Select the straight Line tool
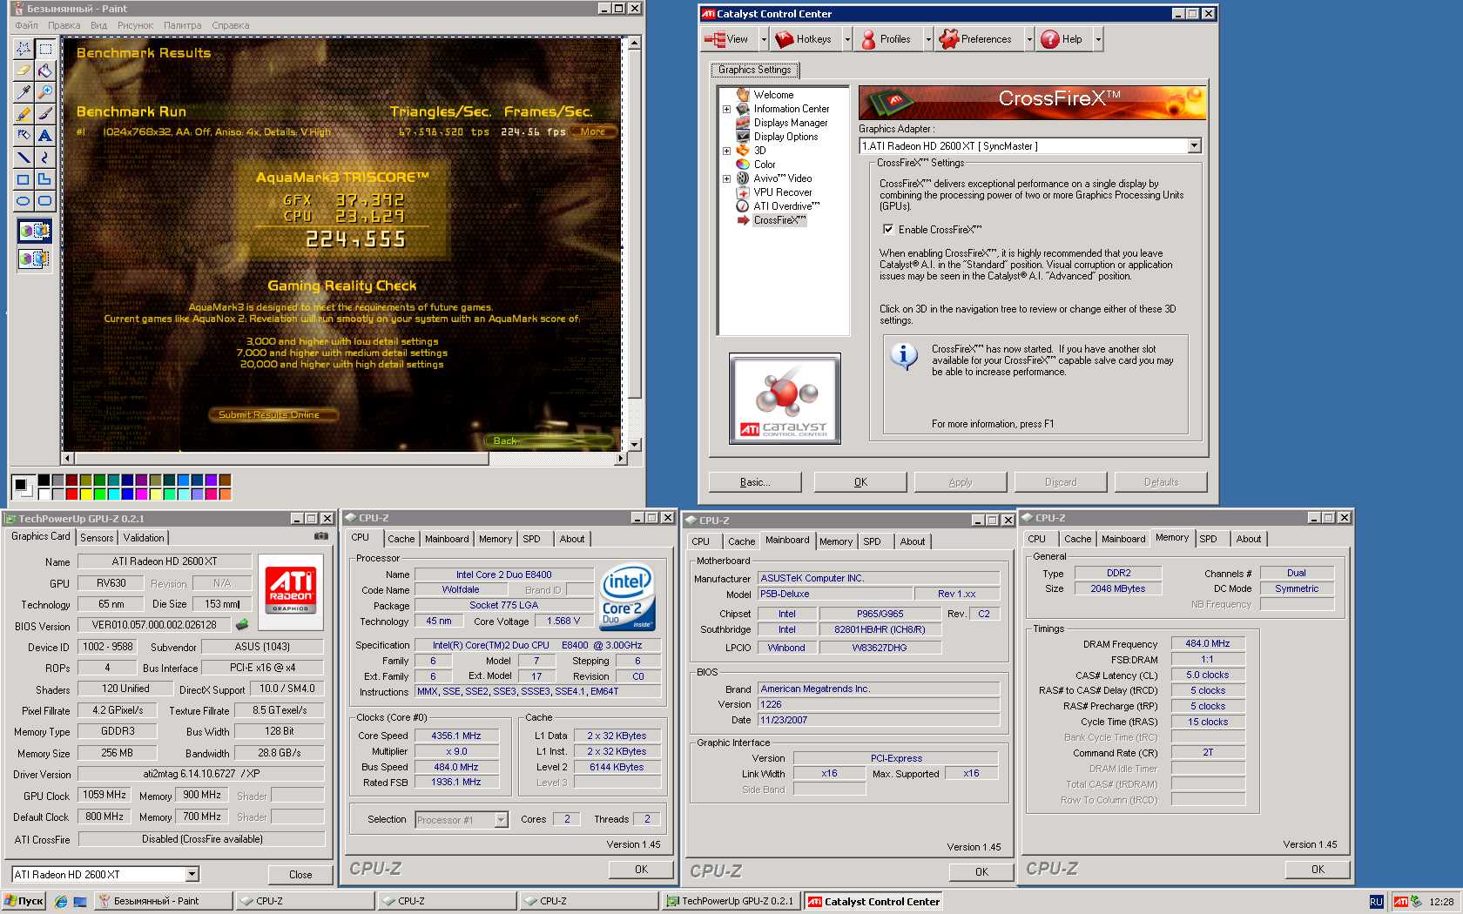Viewport: 1463px width, 914px height. coord(24,158)
